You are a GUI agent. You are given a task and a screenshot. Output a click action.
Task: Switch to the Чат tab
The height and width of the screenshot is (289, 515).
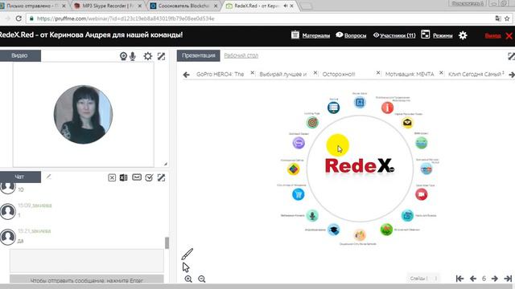[20, 177]
